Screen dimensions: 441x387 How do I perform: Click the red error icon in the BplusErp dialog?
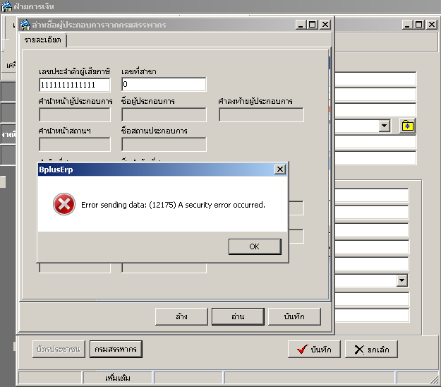tap(64, 205)
